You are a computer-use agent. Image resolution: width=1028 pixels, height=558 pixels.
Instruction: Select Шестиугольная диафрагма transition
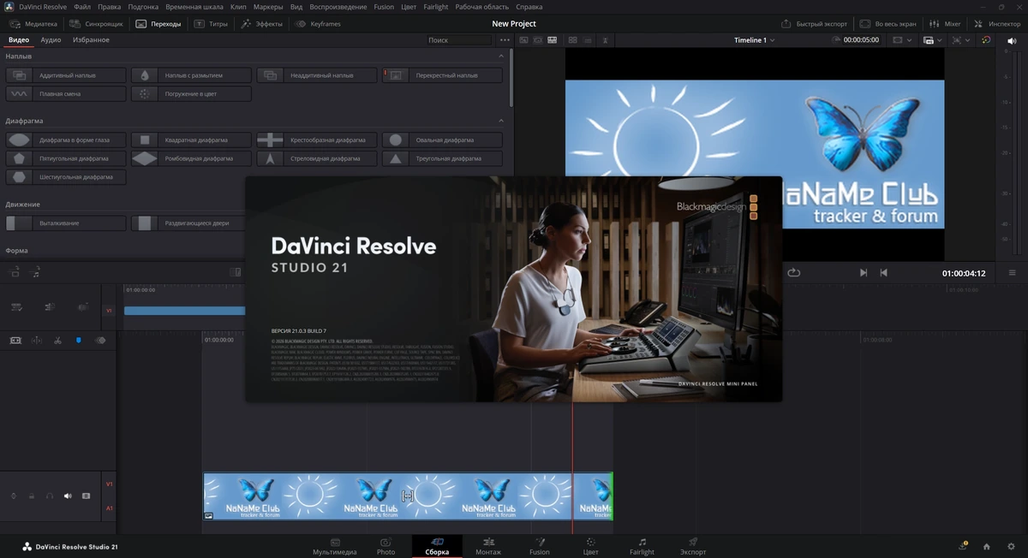(66, 177)
